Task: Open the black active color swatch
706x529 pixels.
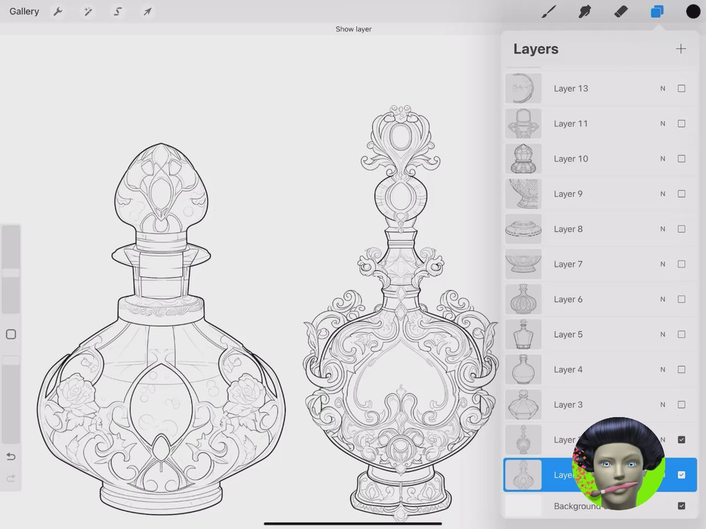Action: (x=693, y=12)
